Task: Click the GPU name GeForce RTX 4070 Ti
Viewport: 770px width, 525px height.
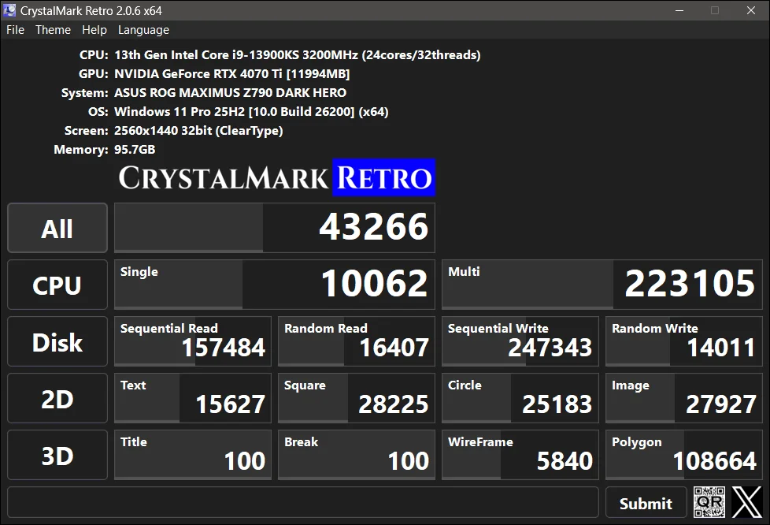Action: [x=231, y=74]
